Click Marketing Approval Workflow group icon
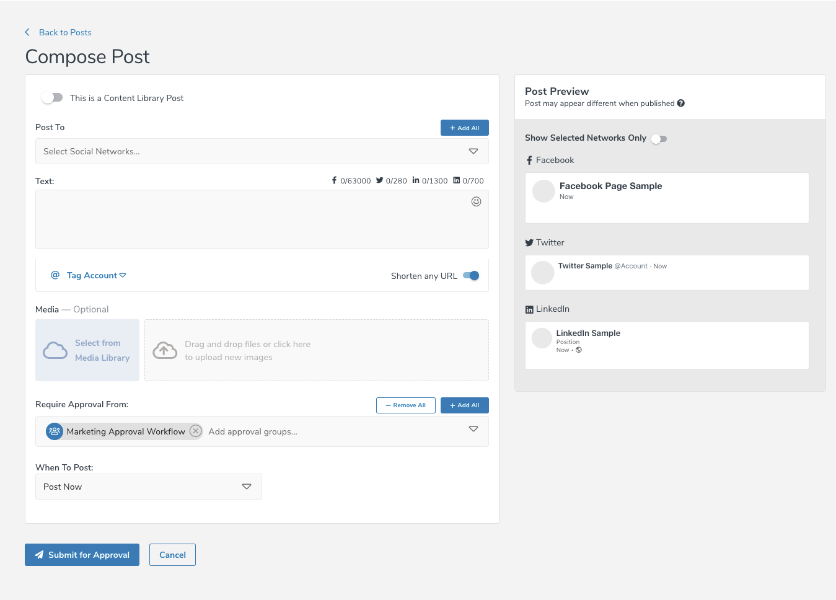 pyautogui.click(x=55, y=431)
